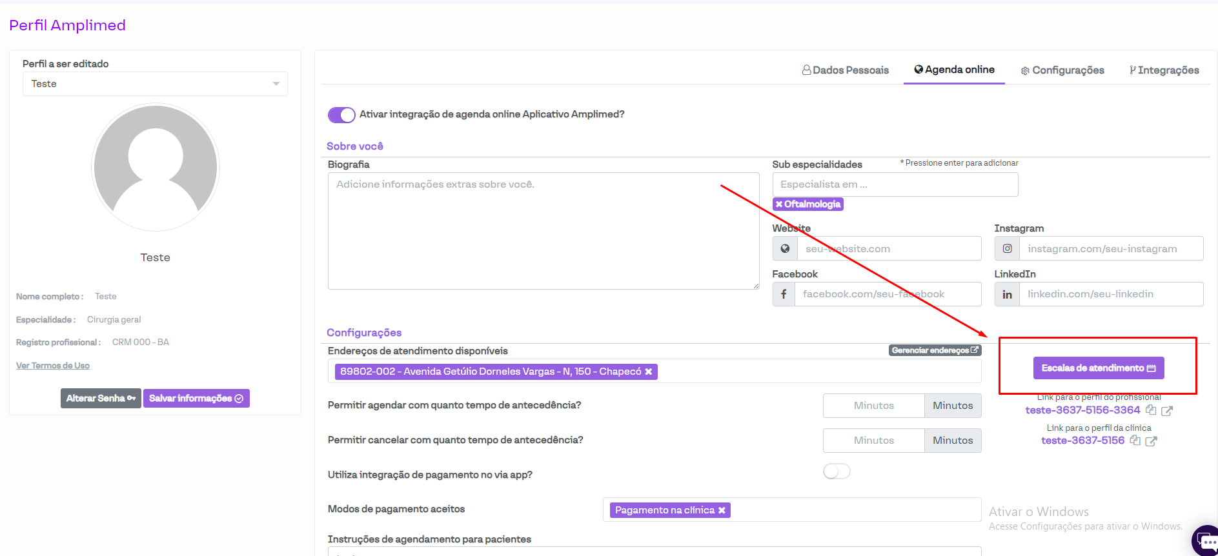The height and width of the screenshot is (556, 1218).
Task: Open the Integrações tab
Action: pos(1164,70)
